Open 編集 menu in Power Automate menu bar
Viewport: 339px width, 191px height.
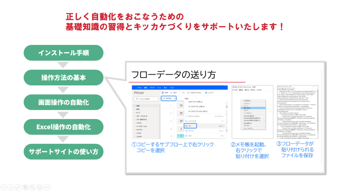click(x=146, y=88)
